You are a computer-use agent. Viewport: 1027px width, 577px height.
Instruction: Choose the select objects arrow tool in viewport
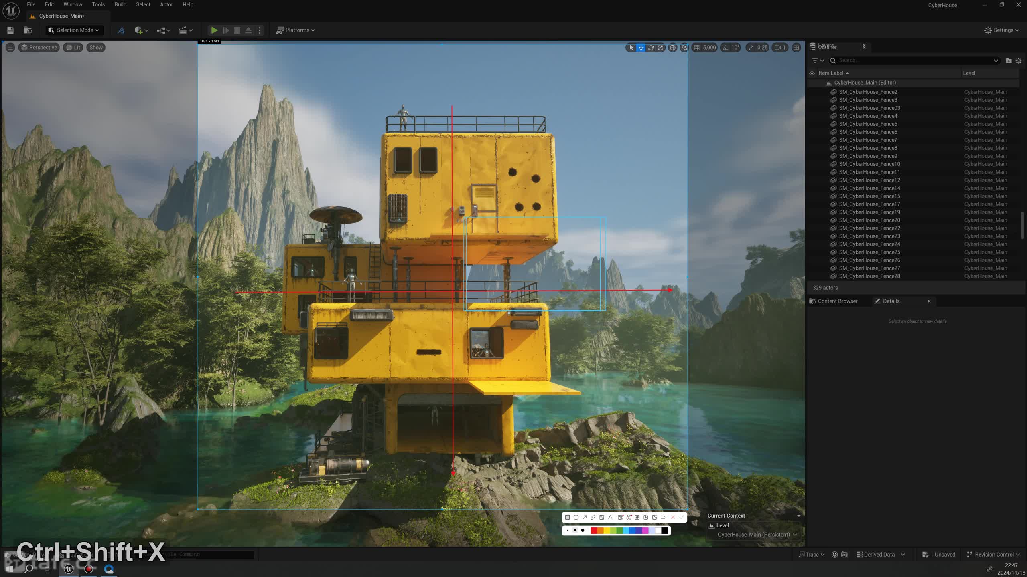click(631, 48)
